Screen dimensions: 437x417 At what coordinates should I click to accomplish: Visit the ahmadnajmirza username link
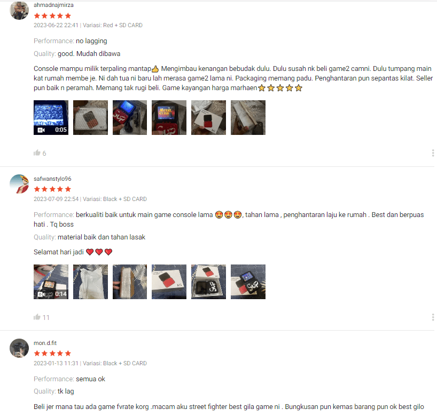[x=53, y=5]
